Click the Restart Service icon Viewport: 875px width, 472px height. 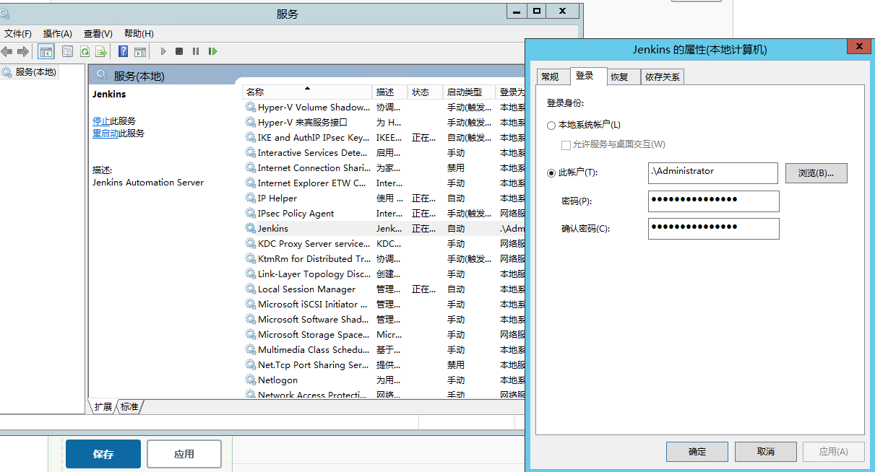coord(212,51)
